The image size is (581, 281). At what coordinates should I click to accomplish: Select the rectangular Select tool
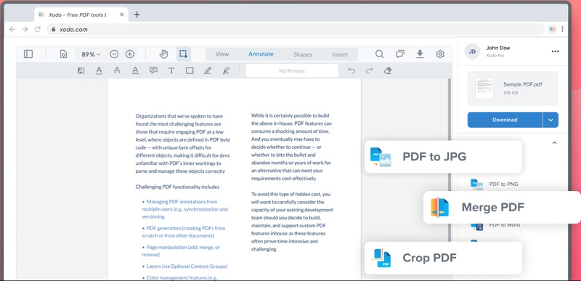(184, 54)
